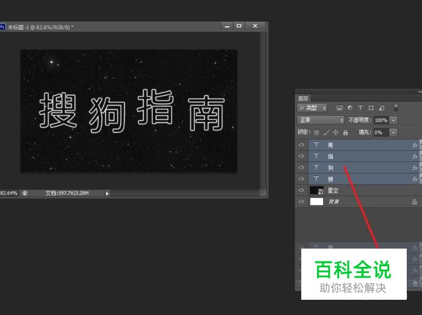This screenshot has height=315, width=422.
Task: Click the document window vertical scrollbar
Action: 263,110
